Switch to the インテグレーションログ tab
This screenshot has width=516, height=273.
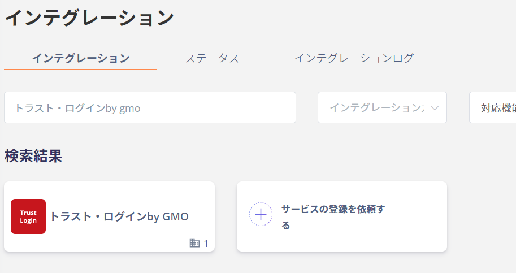coord(354,58)
